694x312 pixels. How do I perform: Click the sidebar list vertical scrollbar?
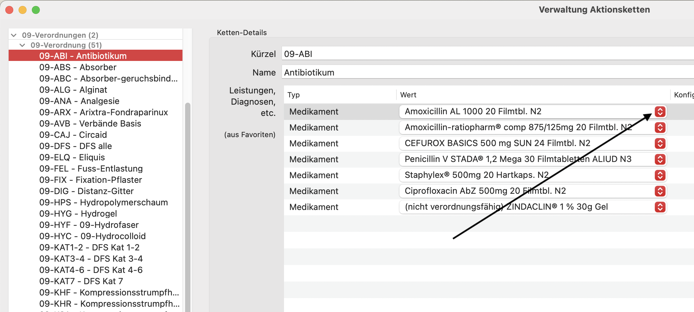click(x=188, y=207)
